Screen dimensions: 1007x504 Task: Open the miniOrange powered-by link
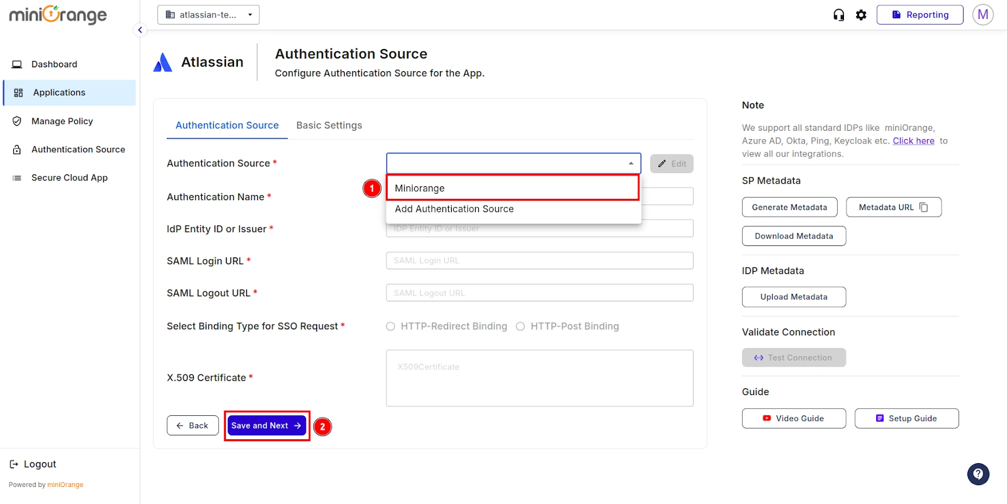65,485
